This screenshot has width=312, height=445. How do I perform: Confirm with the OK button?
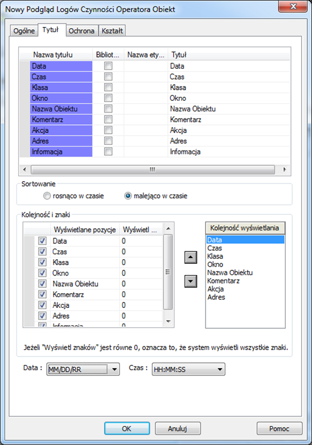(126, 428)
